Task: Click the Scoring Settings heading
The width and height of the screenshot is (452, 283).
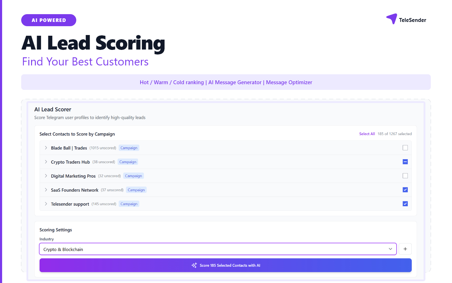Action: click(x=56, y=230)
